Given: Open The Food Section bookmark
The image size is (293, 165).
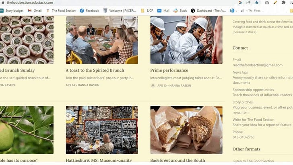Looking at the screenshot, I should click(x=61, y=10).
